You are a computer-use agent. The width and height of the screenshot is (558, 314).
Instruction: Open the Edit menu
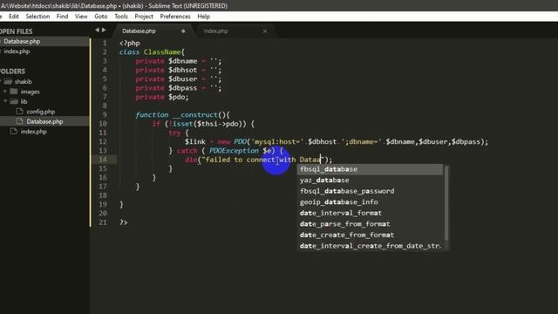click(x=14, y=17)
